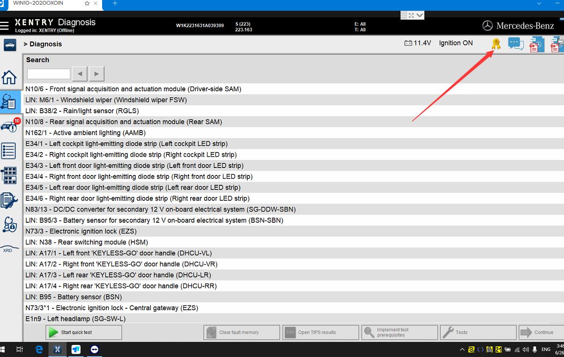Select N83/13 DC/DC converter row
The width and height of the screenshot is (564, 357).
[x=294, y=209]
